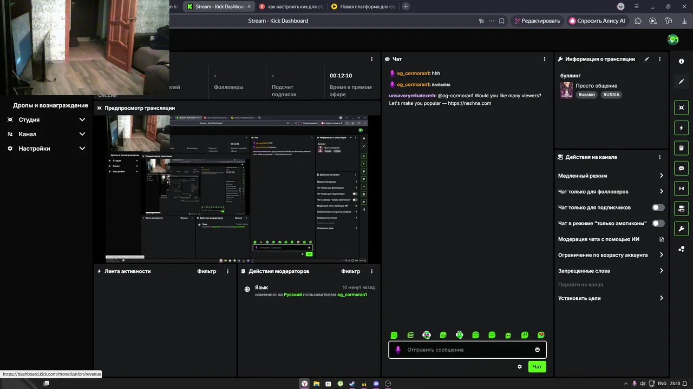The width and height of the screenshot is (693, 389).
Task: Select Дропы и вознаграждение menu item
Action: 50,105
